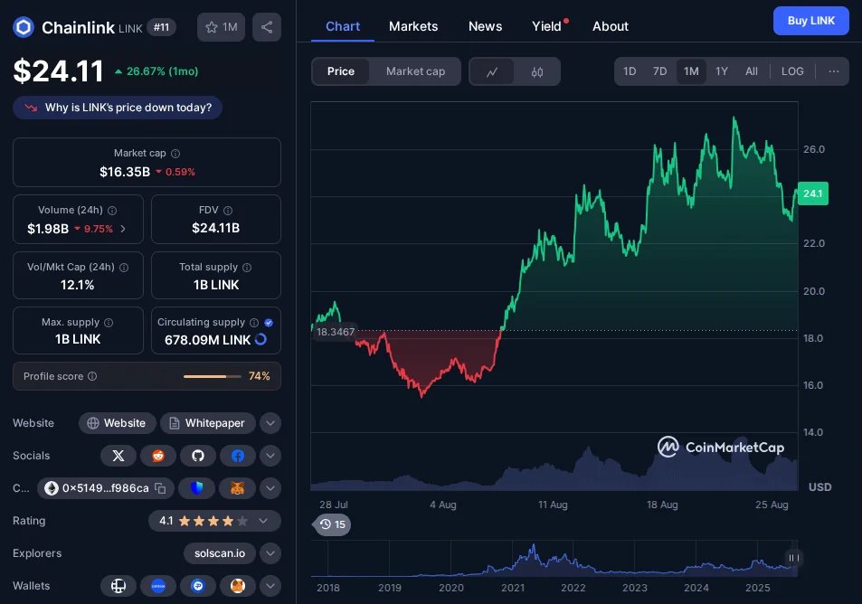
Task: Select the candlestick chart style
Action: point(537,72)
